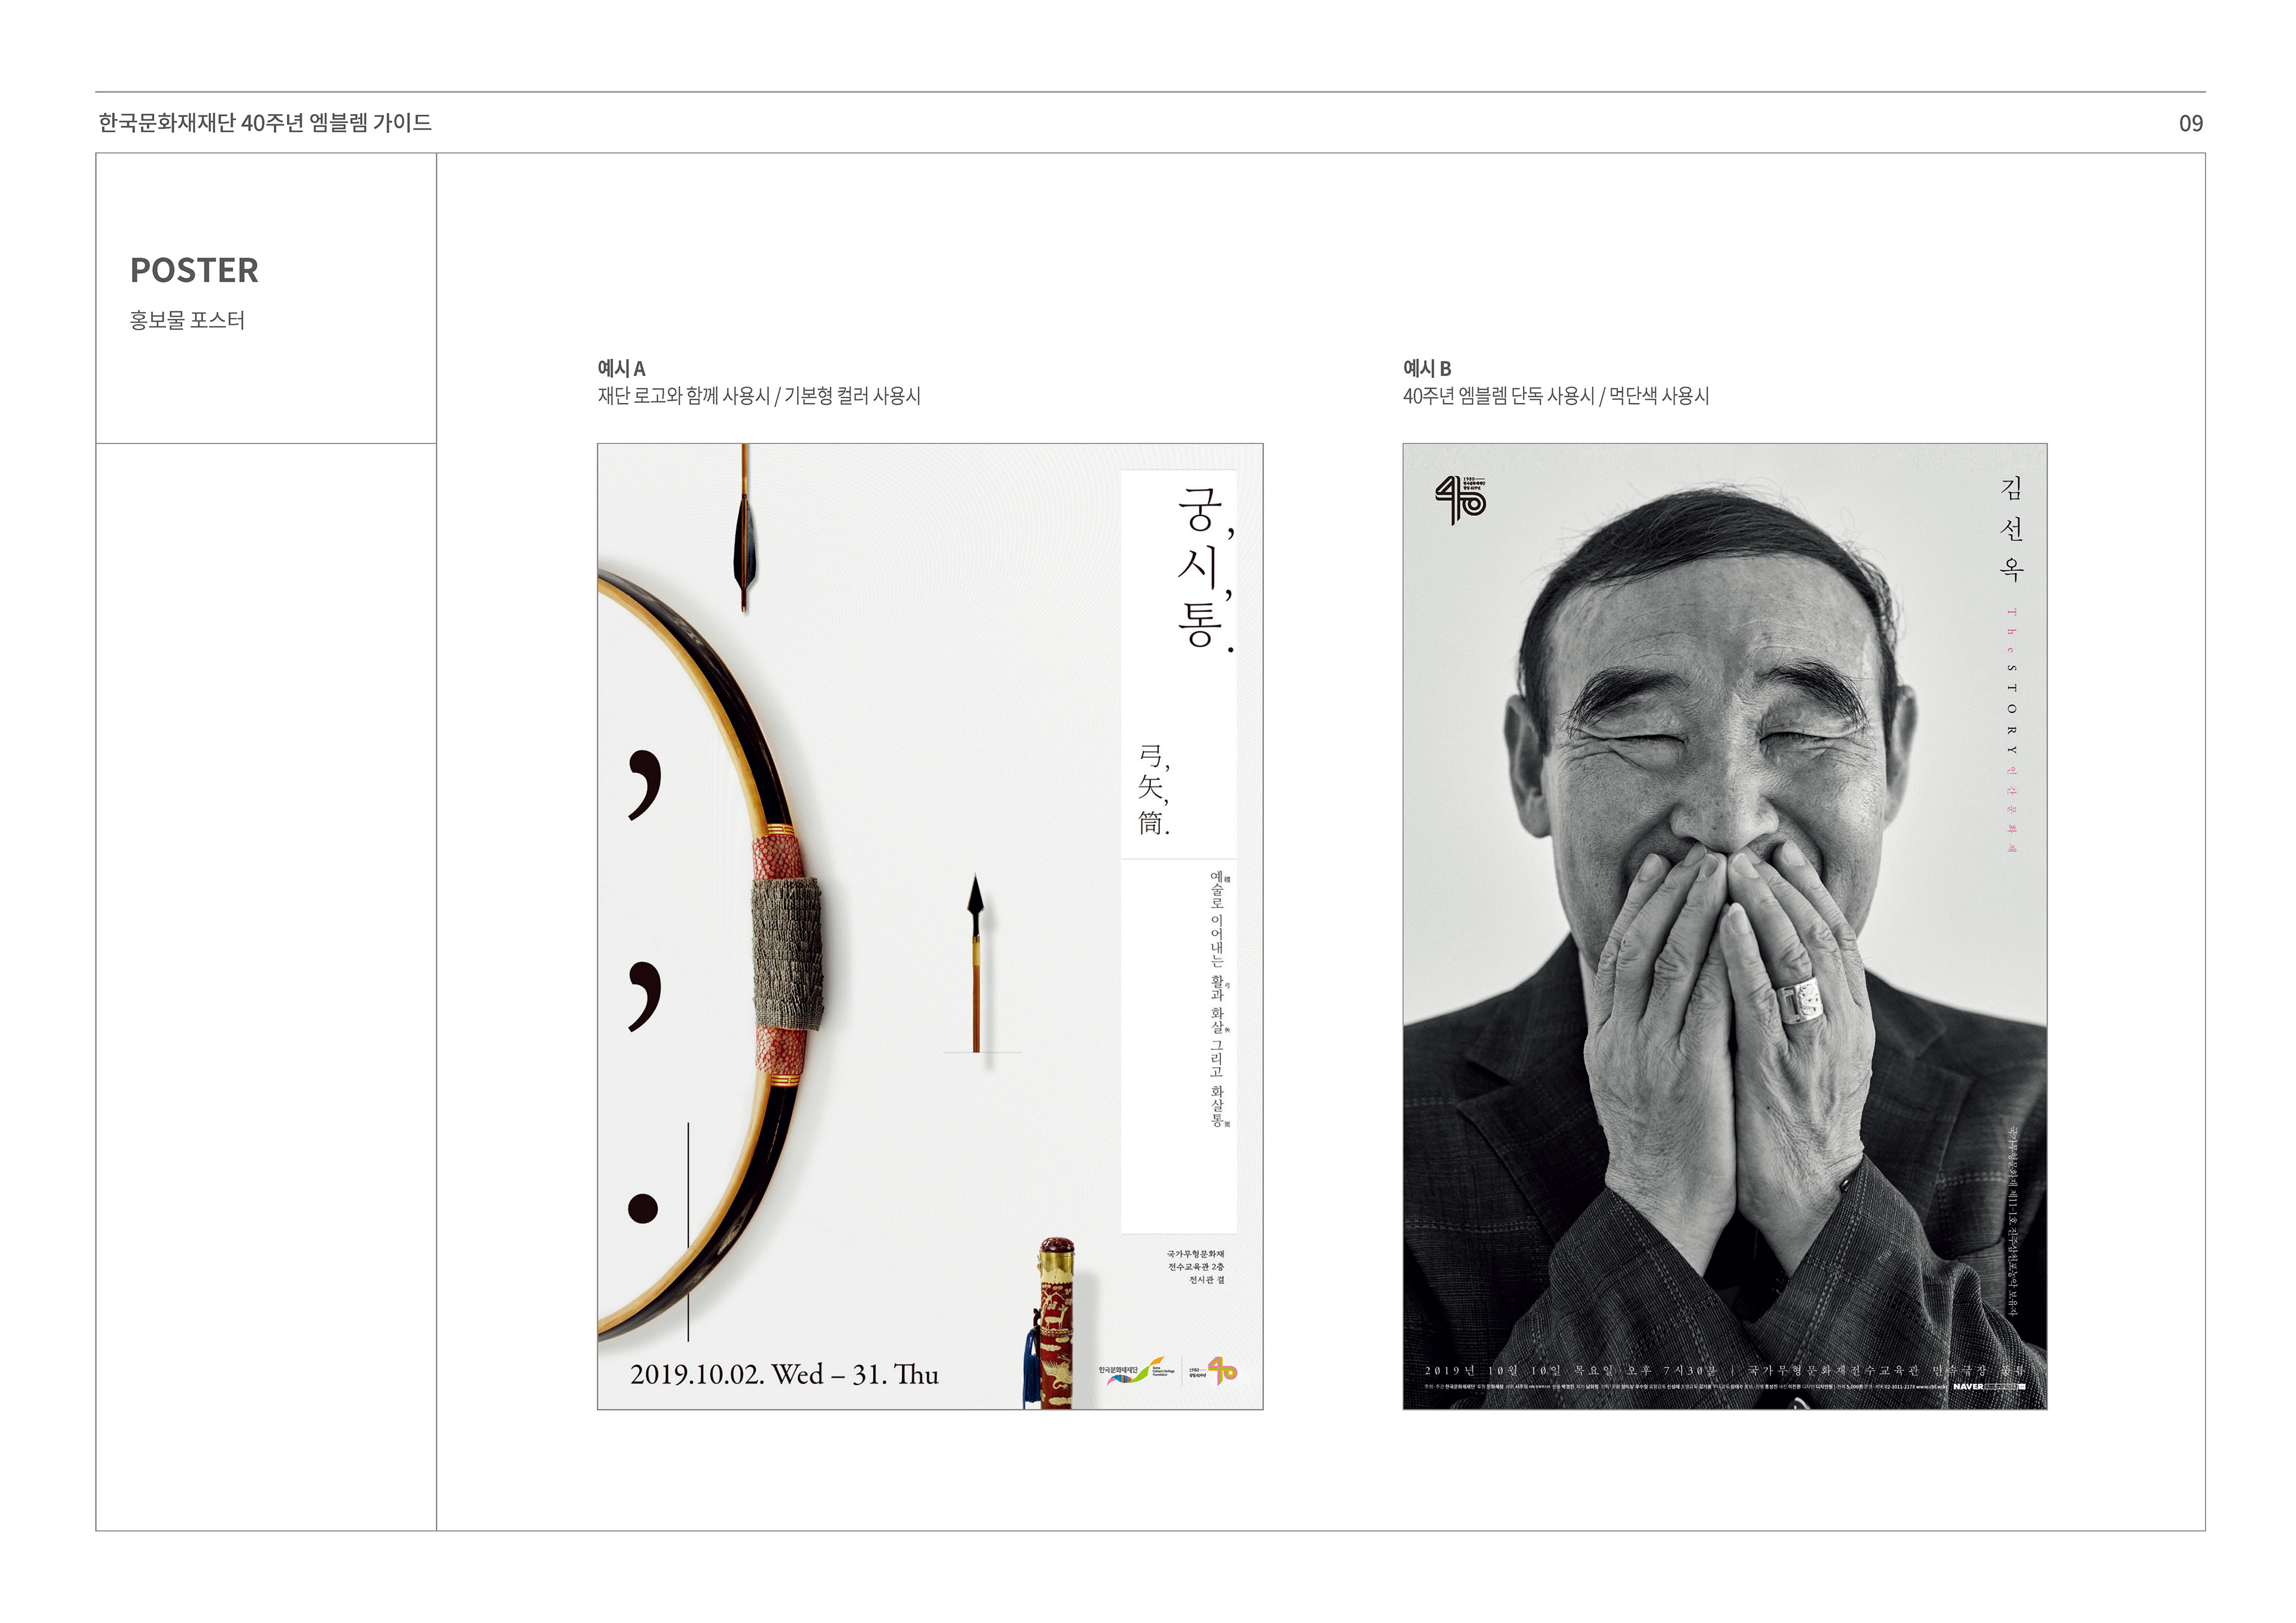
Task: Click the 예시 B caption label
Action: 1427,368
